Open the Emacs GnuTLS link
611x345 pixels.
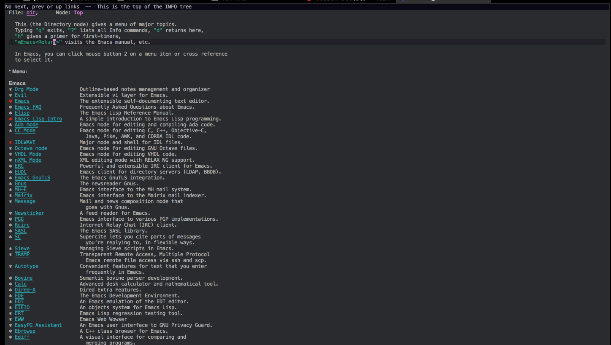(x=32, y=178)
